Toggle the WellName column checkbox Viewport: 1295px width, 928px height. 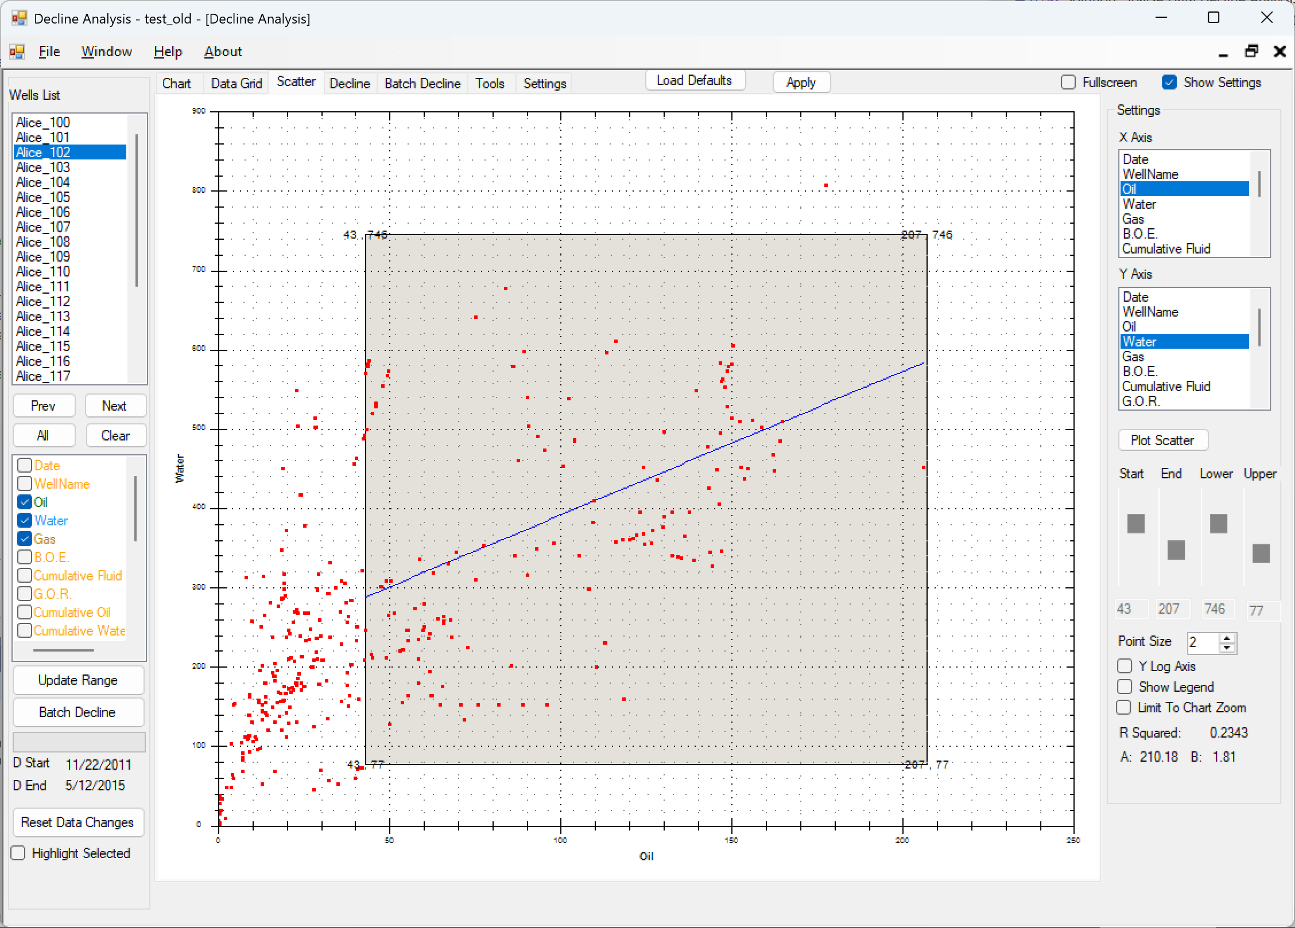click(25, 484)
